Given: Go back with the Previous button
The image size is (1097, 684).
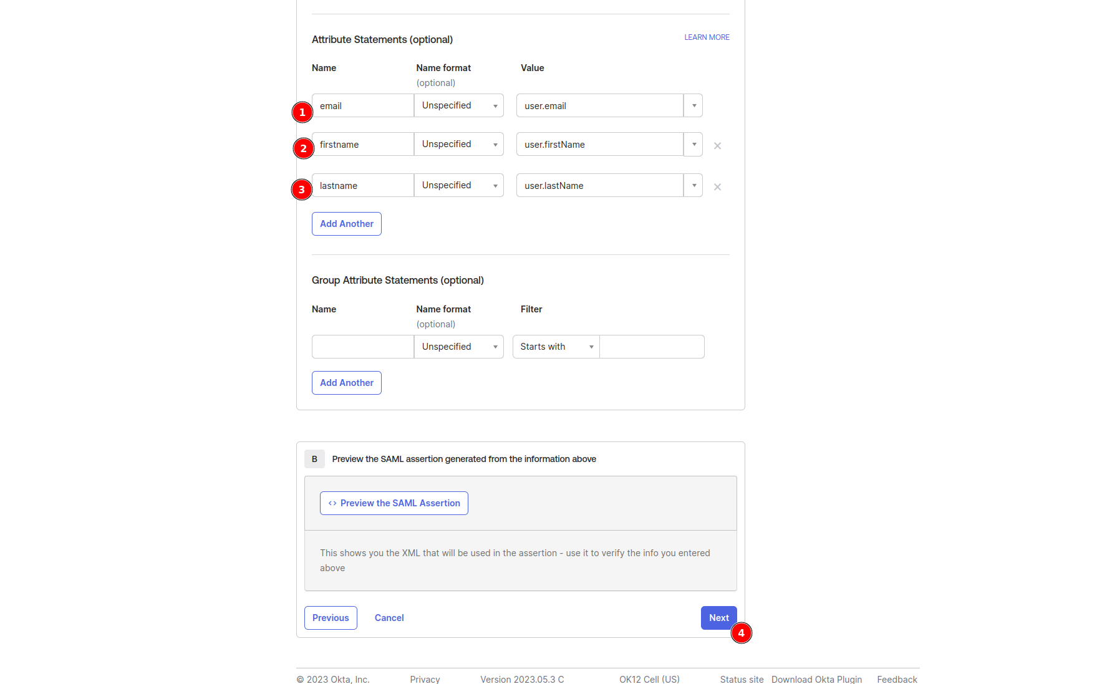Looking at the screenshot, I should point(331,618).
